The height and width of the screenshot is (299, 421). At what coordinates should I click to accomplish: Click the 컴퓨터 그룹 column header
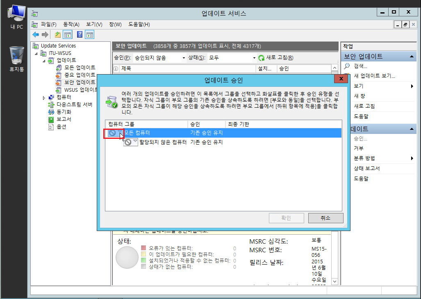(121, 124)
